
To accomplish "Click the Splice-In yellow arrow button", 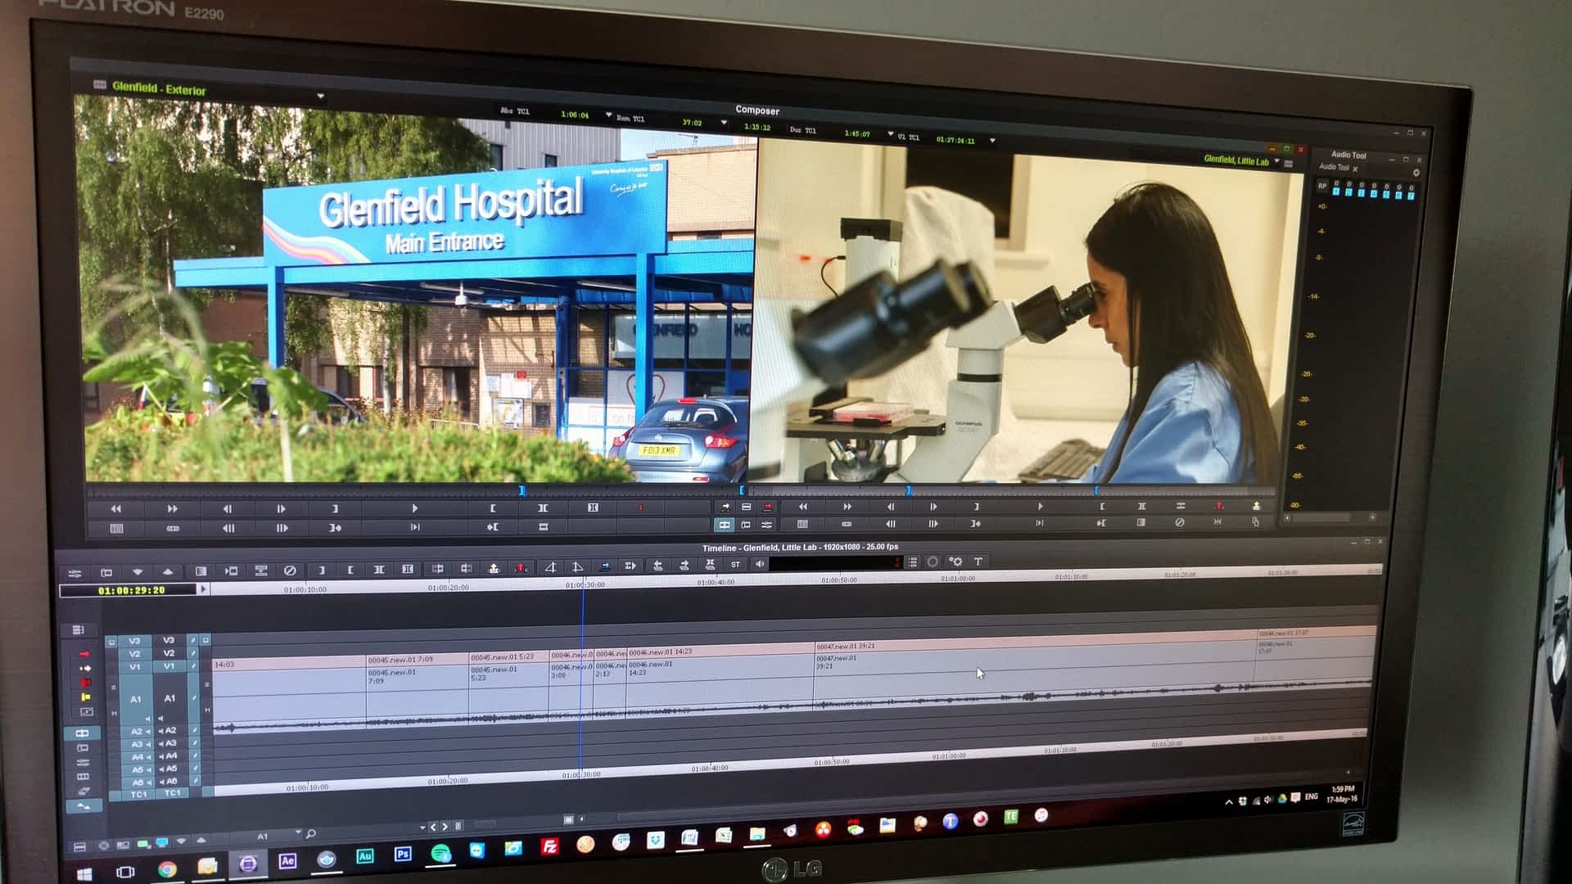I will (x=725, y=507).
